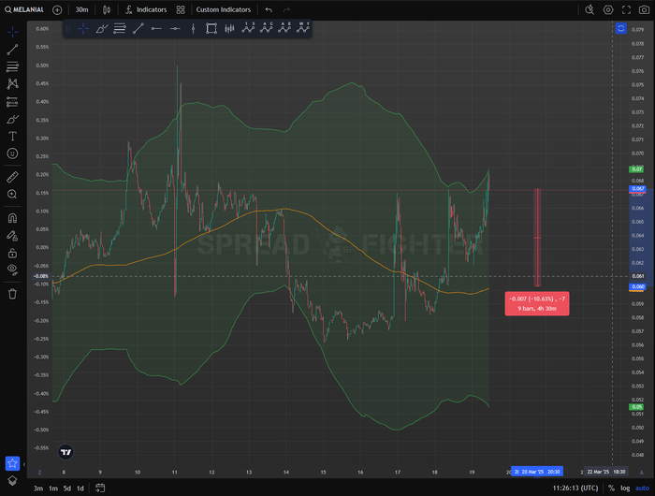The image size is (655, 496).
Task: Select the horizontal line tool in the favorites toolbar
Action: [x=175, y=28]
